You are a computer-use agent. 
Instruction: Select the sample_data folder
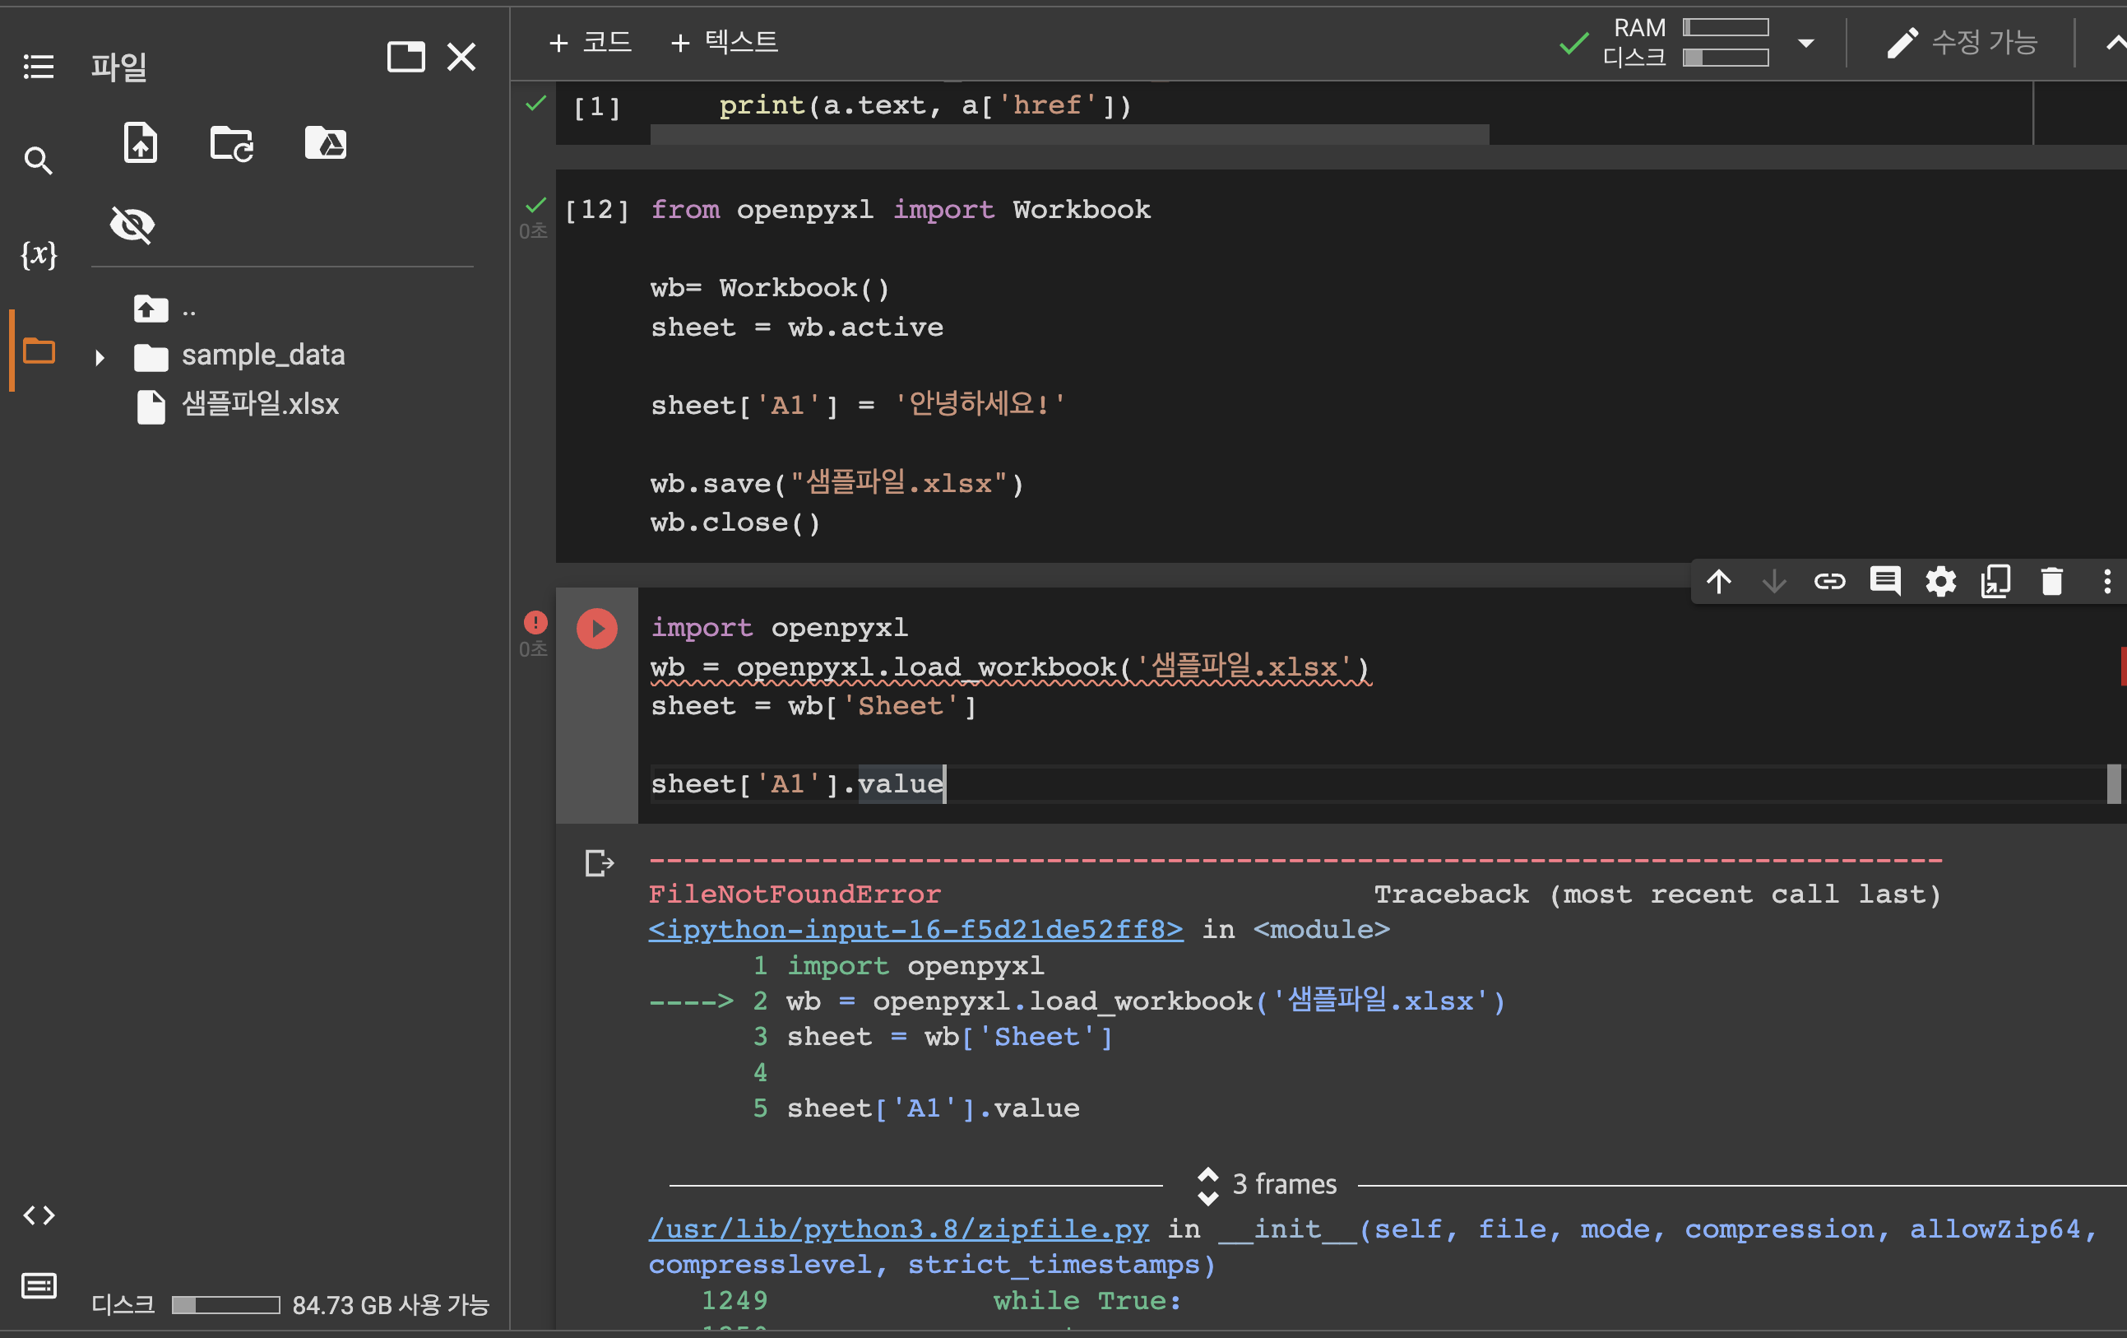coord(263,355)
